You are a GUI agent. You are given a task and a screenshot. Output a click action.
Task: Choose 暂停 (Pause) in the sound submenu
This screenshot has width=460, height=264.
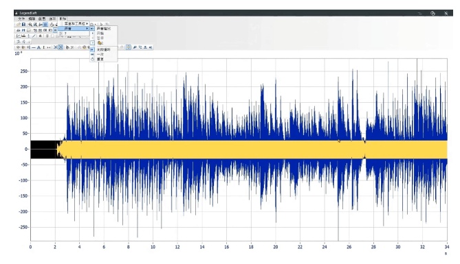click(104, 38)
